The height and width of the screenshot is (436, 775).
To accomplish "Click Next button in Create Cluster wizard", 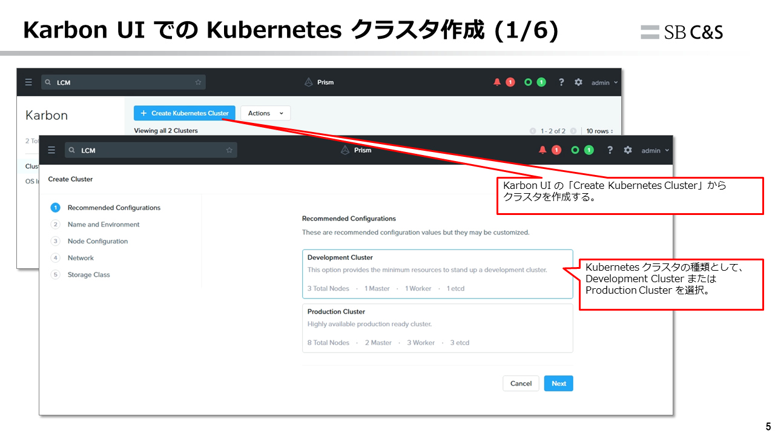I will click(x=559, y=383).
